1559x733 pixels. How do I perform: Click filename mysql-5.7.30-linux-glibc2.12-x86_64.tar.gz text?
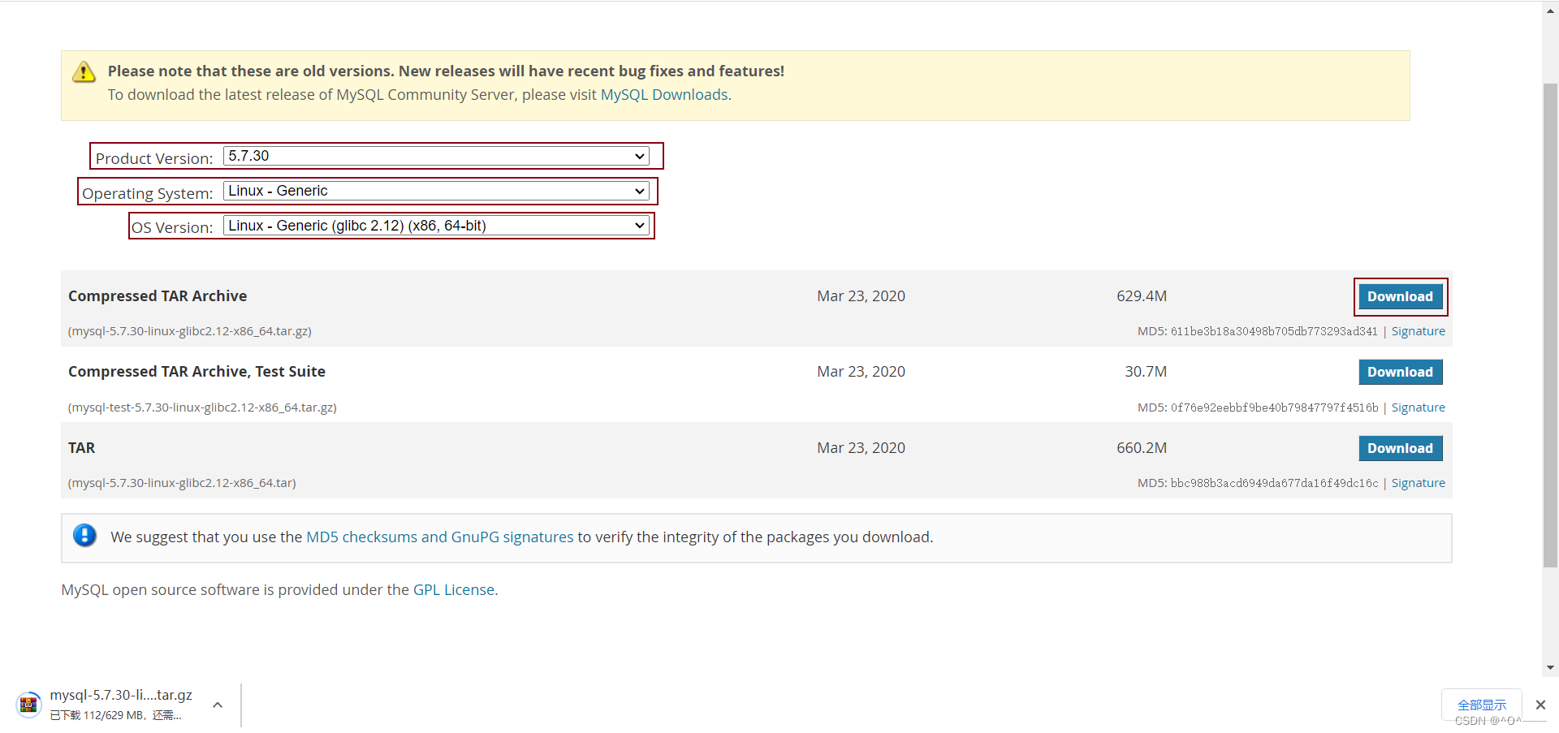click(190, 331)
